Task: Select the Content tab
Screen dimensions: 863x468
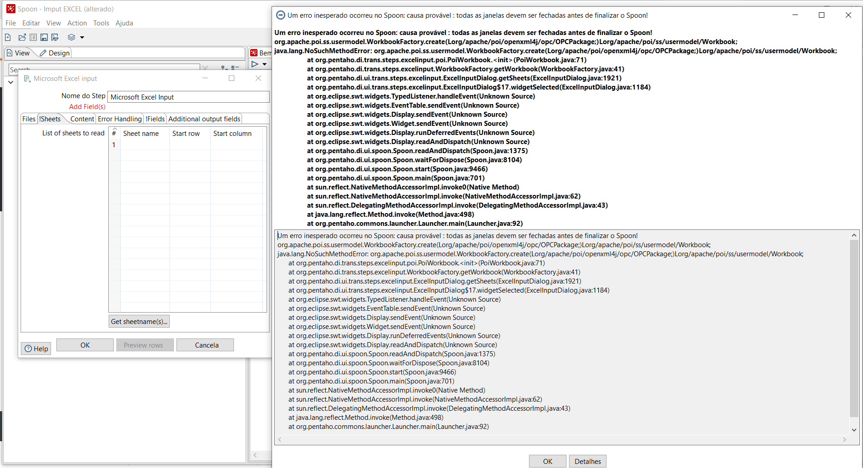Action: (82, 119)
